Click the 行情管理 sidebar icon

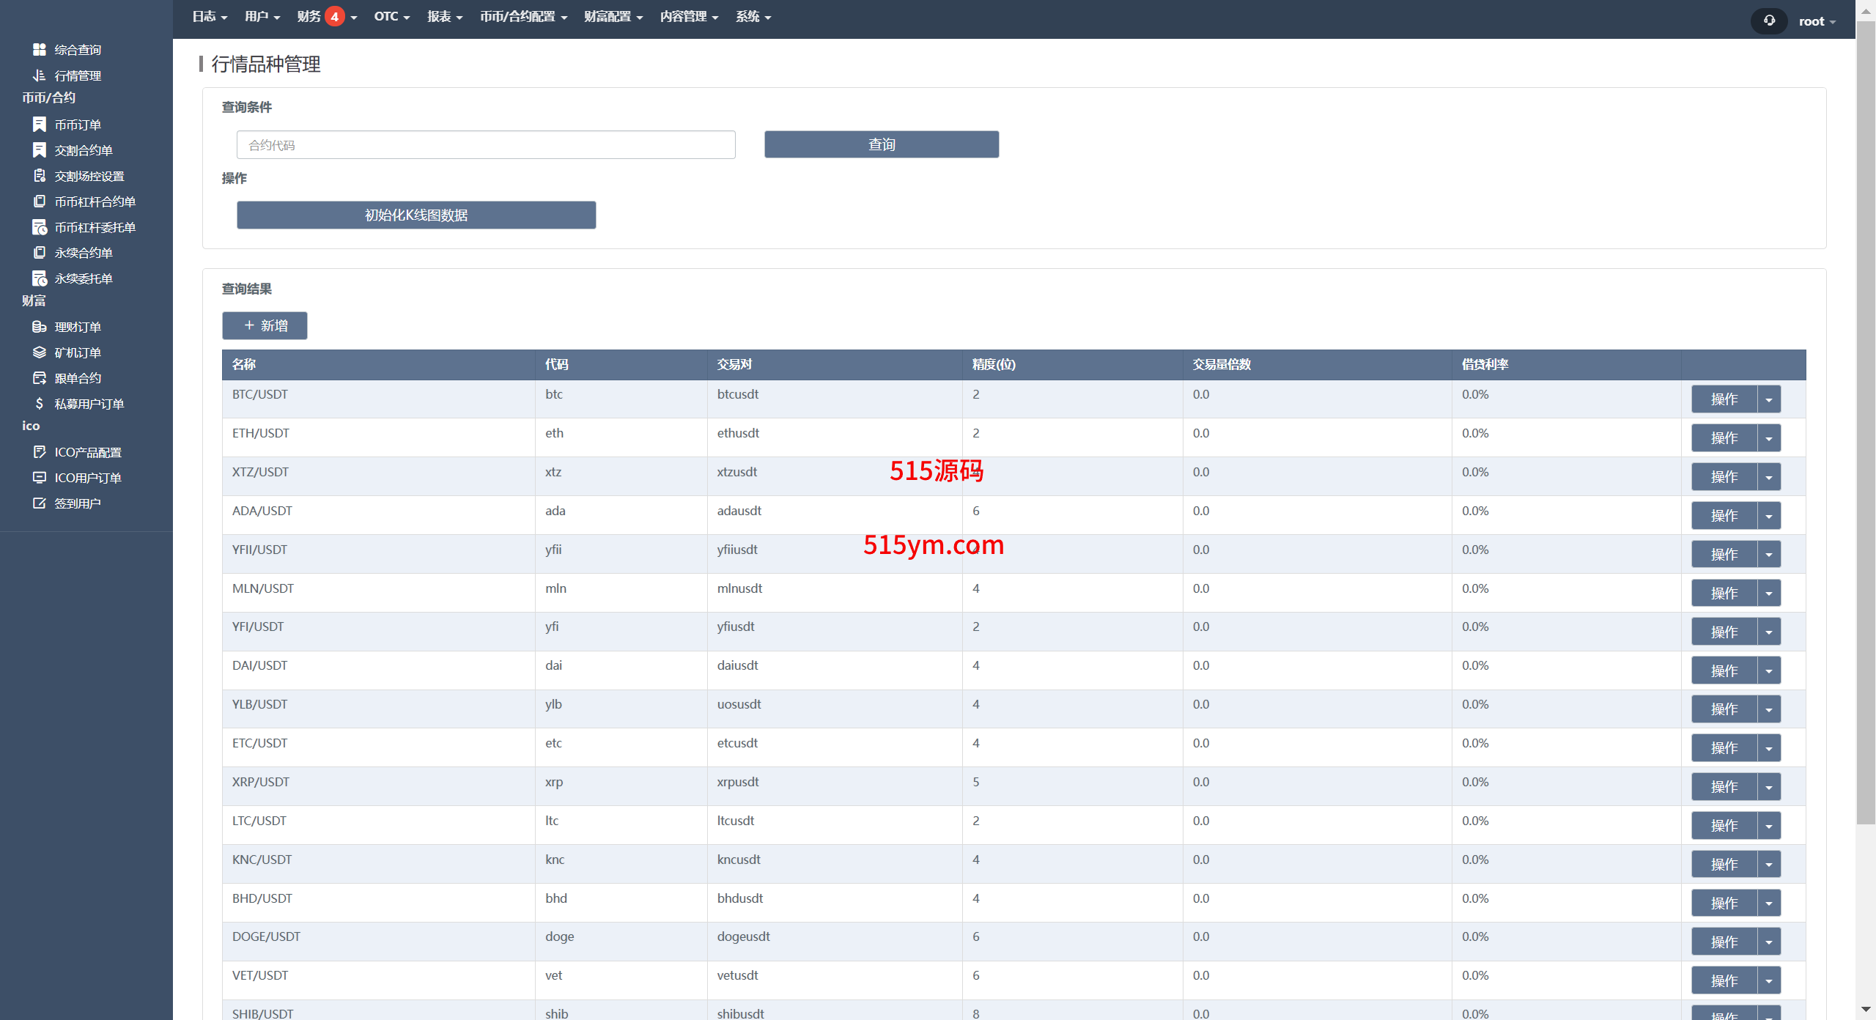pos(40,75)
